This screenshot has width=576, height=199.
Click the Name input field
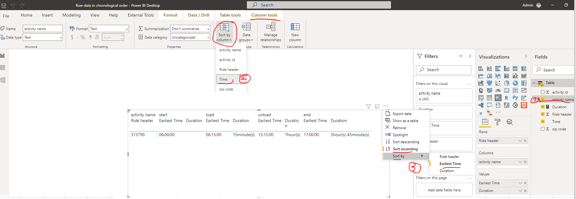pyautogui.click(x=43, y=29)
